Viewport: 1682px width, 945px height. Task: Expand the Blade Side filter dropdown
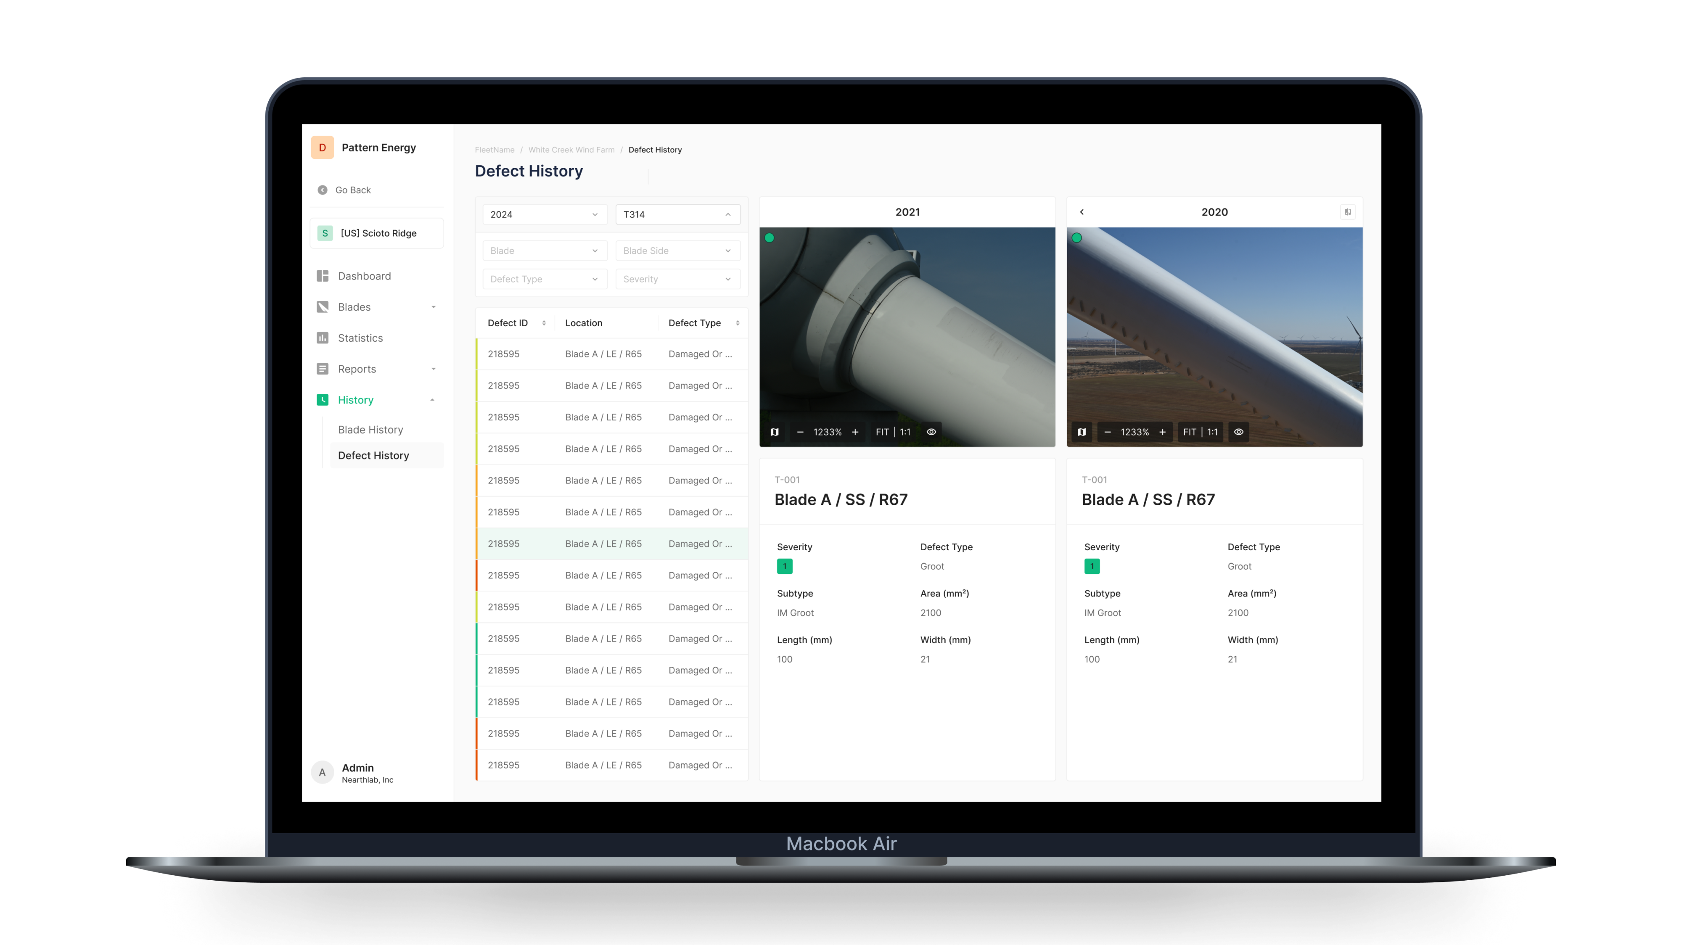click(x=678, y=250)
